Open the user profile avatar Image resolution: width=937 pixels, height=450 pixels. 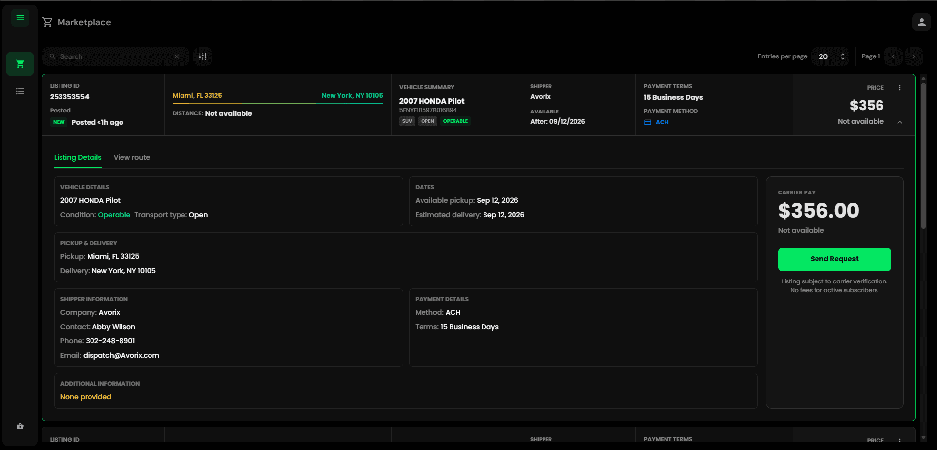tap(921, 22)
